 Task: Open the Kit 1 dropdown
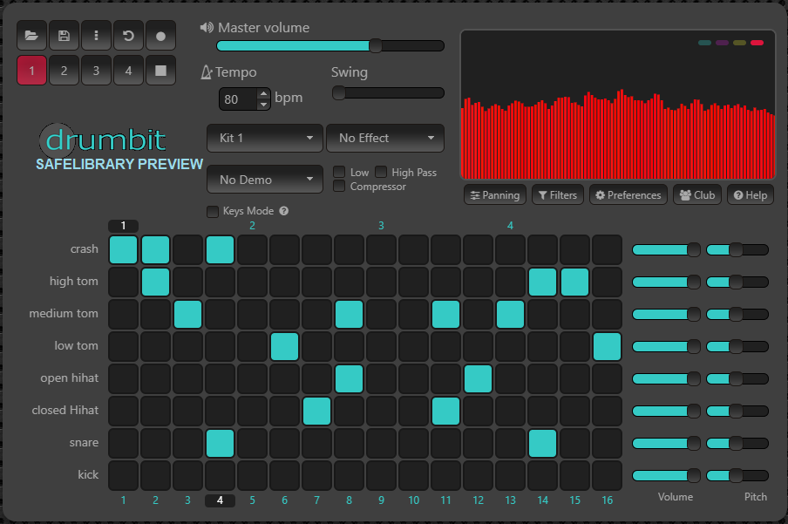[x=264, y=138]
